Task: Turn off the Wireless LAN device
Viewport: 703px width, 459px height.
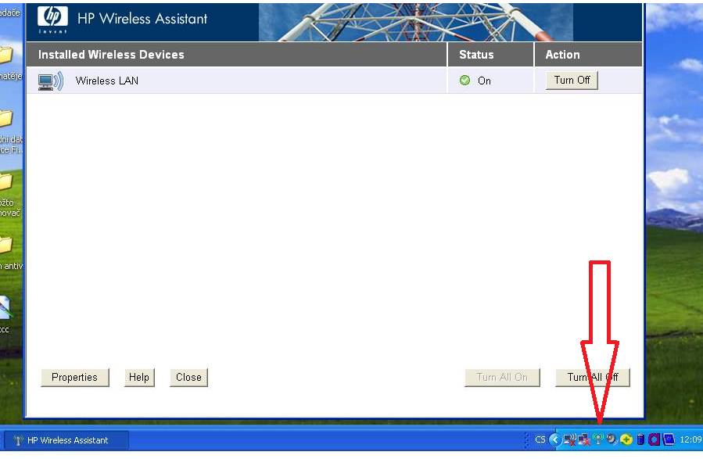Action: click(x=572, y=81)
